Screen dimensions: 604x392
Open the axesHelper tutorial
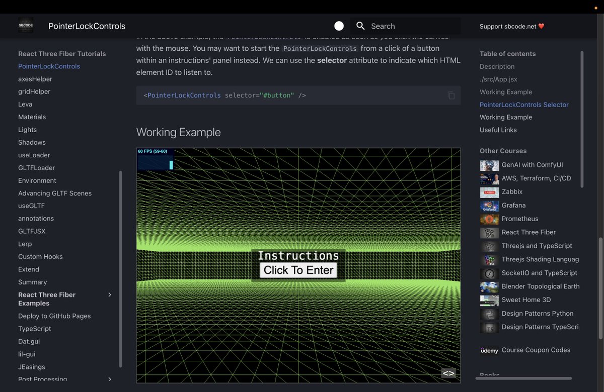tap(35, 79)
